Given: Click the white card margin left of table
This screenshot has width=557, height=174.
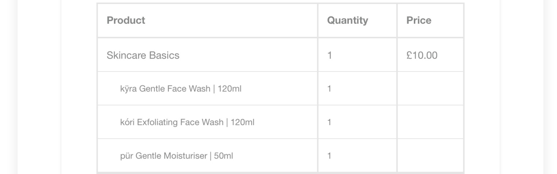Looking at the screenshot, I should 79,87.
